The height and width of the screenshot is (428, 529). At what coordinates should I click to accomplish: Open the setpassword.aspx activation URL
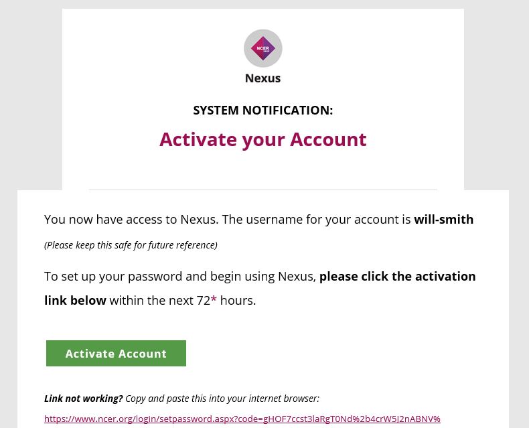pos(242,419)
